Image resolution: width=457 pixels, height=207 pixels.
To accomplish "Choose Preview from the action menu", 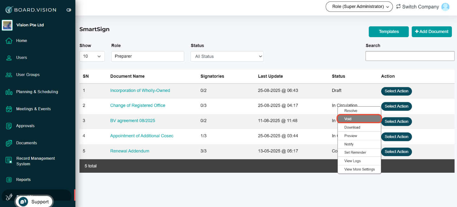I will [x=359, y=136].
